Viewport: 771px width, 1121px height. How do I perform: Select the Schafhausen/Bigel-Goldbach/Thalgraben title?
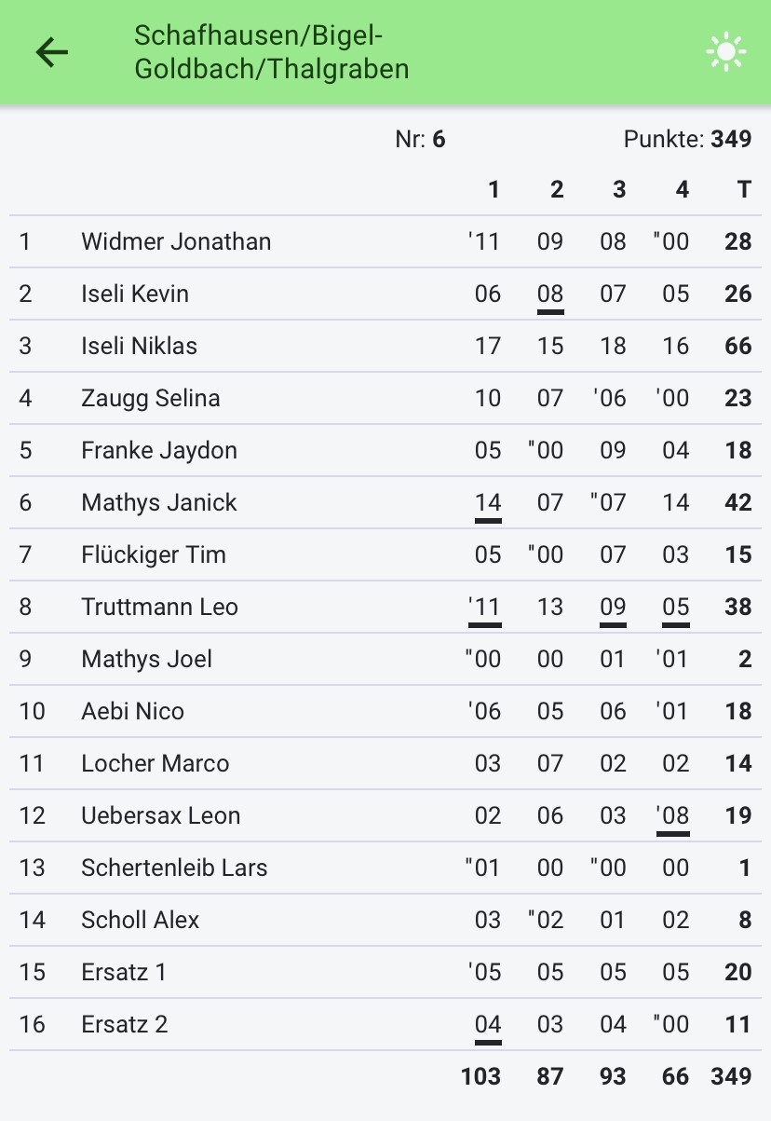coord(272,52)
